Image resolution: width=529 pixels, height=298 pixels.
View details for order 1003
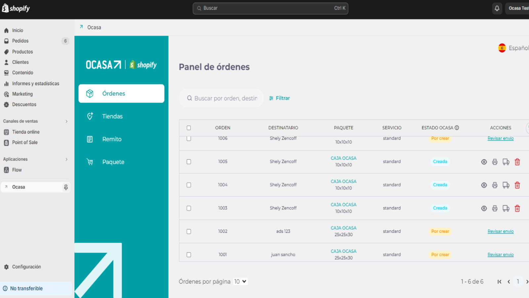coord(484,208)
